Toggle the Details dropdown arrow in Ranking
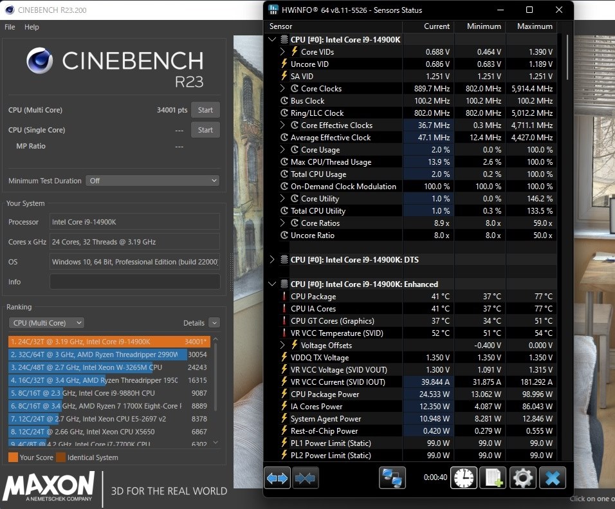615x509 pixels. 214,323
